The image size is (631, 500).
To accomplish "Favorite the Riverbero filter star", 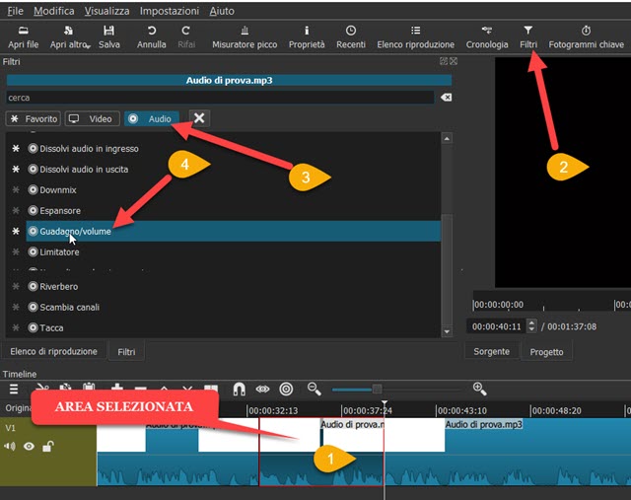I will pyautogui.click(x=16, y=286).
